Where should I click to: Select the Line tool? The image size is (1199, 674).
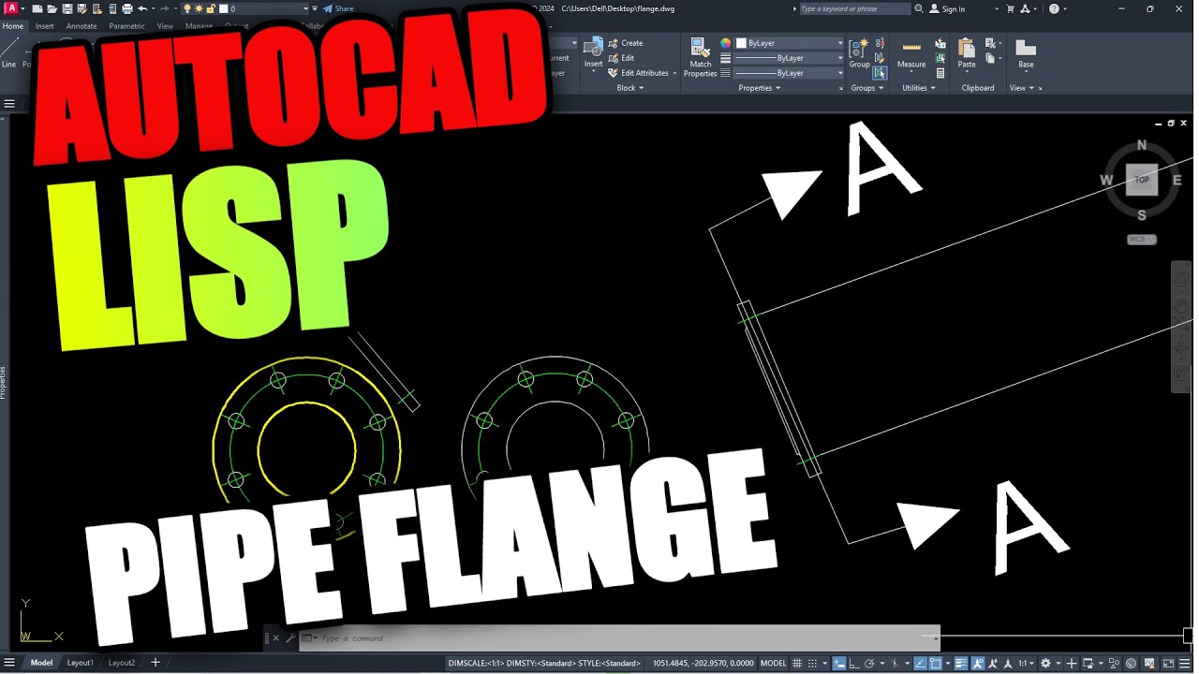pos(8,54)
